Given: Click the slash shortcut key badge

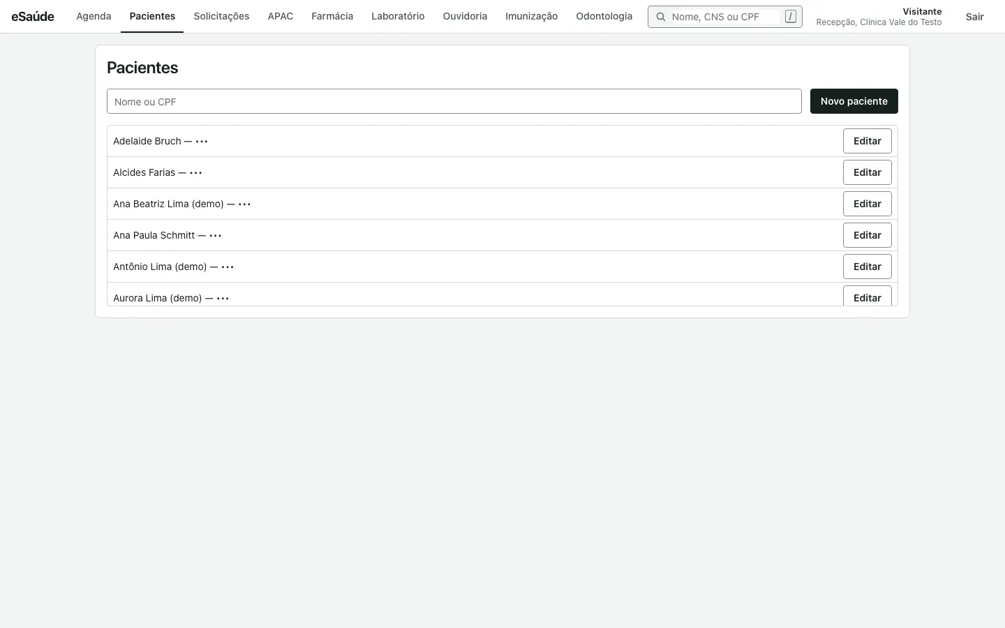Looking at the screenshot, I should (790, 16).
